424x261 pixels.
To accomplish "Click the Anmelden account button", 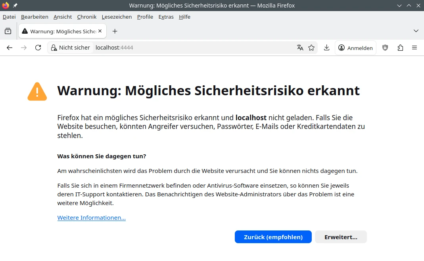I will click(x=355, y=48).
